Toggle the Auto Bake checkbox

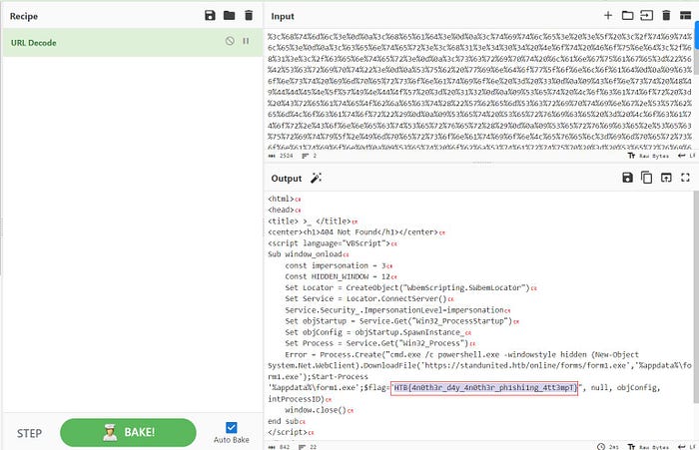click(x=232, y=427)
